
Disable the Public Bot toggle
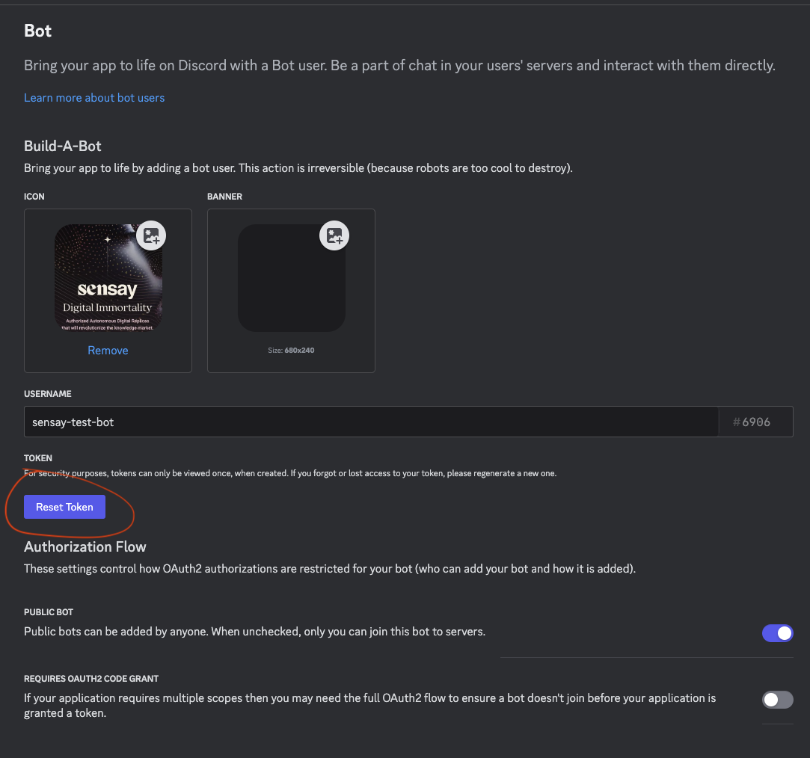[x=777, y=633]
